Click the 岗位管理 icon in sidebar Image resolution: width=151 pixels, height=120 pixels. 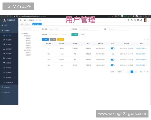pyautogui.click(x=4, y=53)
